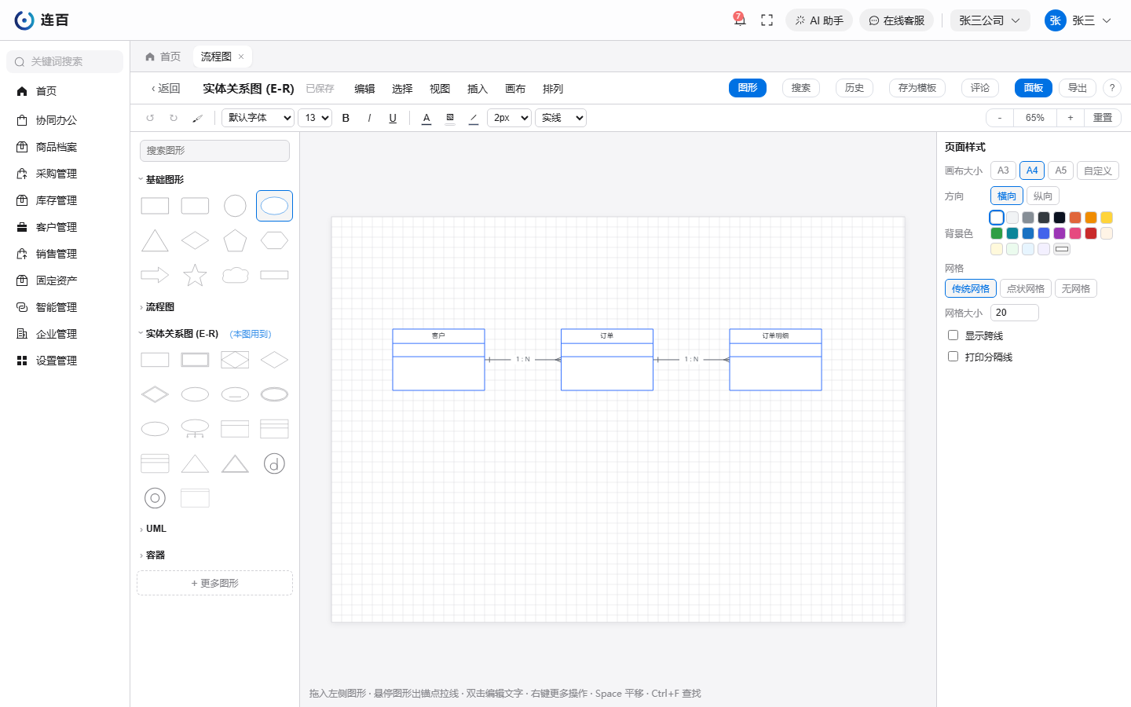Underline the selected text

tap(393, 118)
